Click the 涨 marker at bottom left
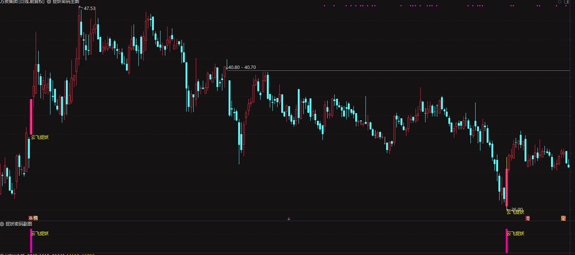The height and width of the screenshot is (255, 575). (31, 218)
